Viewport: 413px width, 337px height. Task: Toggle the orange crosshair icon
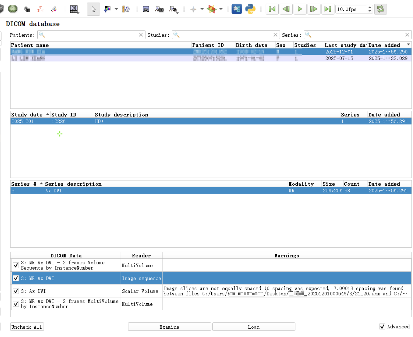tap(193, 9)
